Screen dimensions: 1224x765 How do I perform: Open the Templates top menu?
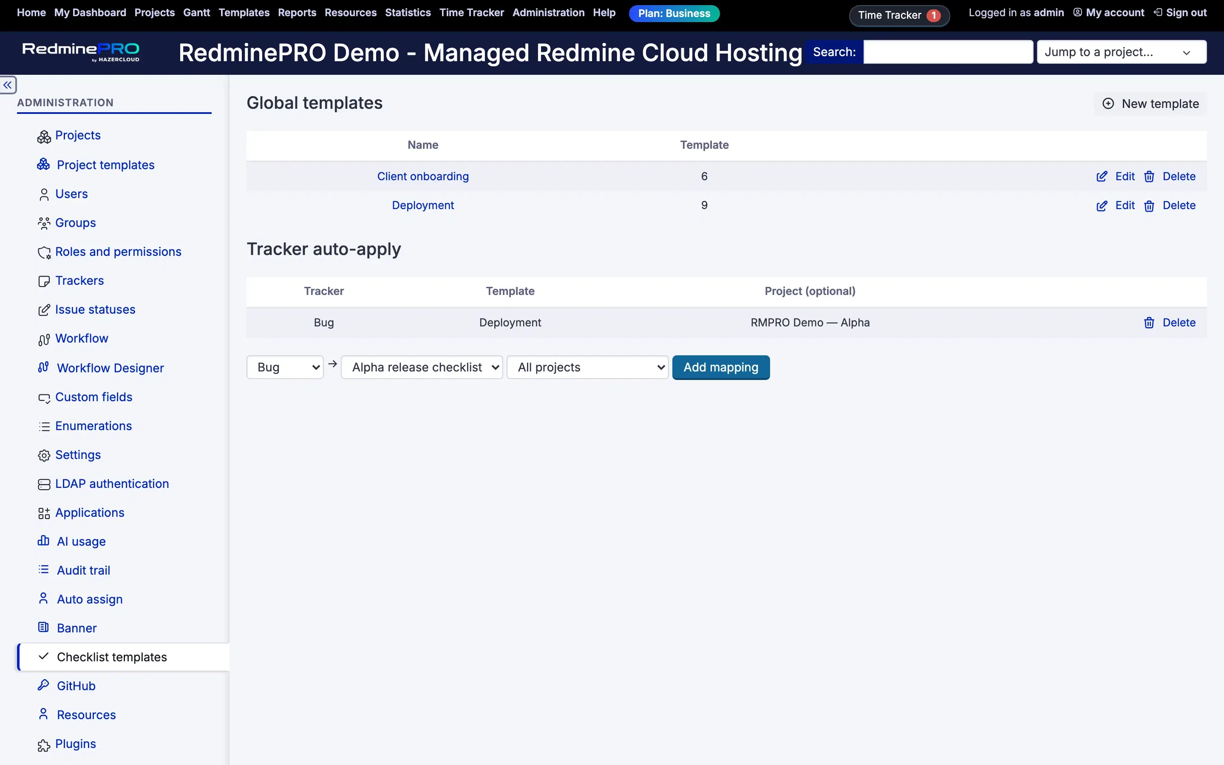pos(244,13)
